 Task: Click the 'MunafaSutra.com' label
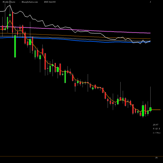(x=30, y=2)
